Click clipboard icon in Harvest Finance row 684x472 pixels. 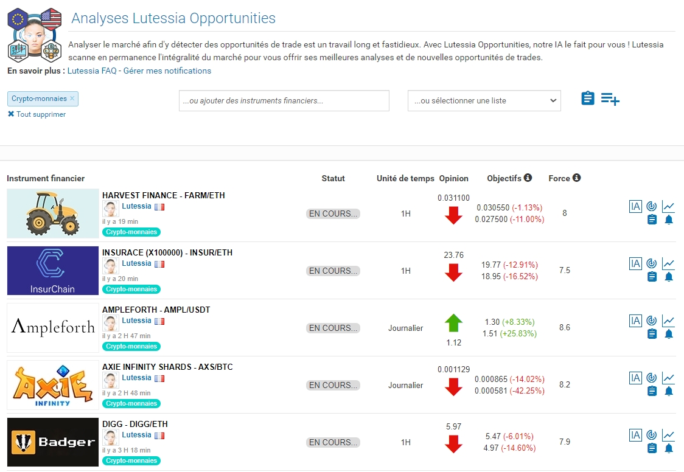652,219
